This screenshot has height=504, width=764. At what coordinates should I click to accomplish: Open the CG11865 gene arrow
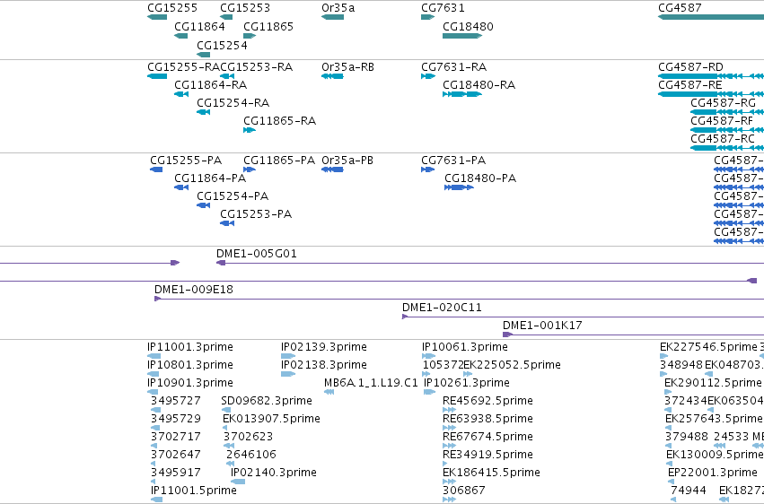coord(250,36)
